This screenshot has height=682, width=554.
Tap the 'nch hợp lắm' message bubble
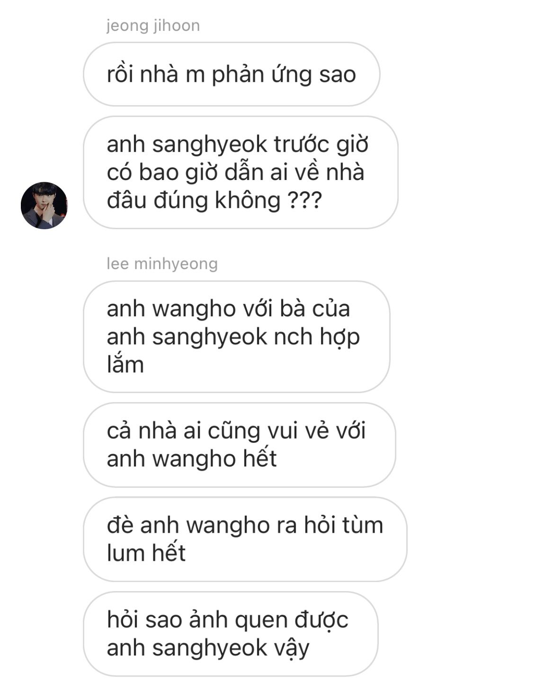tap(236, 337)
